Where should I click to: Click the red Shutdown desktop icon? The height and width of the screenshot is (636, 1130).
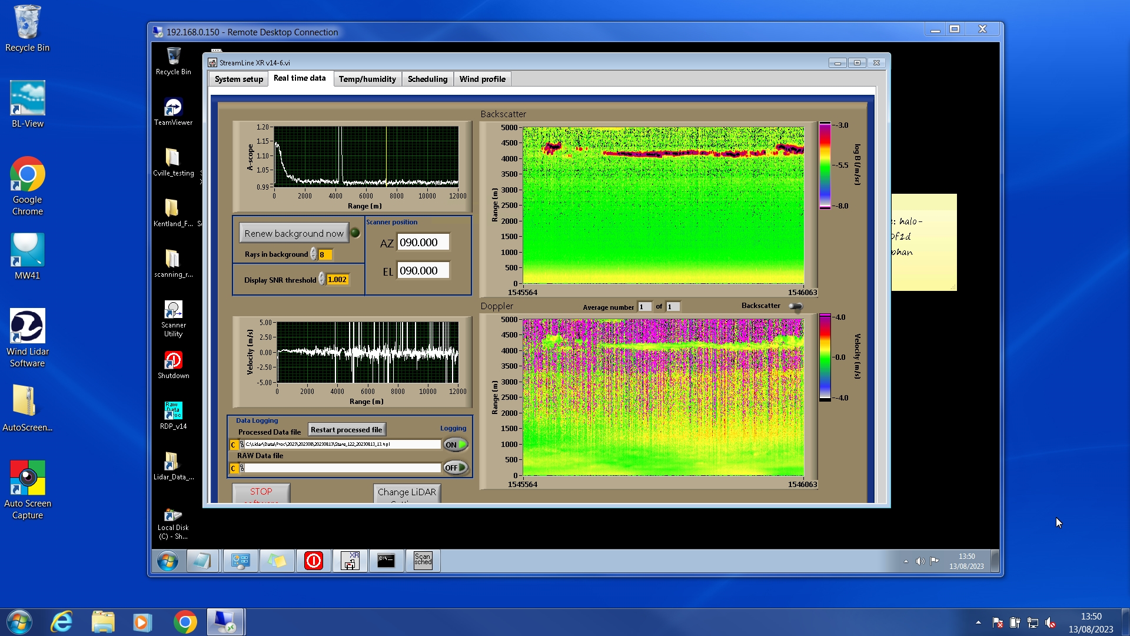(x=173, y=360)
